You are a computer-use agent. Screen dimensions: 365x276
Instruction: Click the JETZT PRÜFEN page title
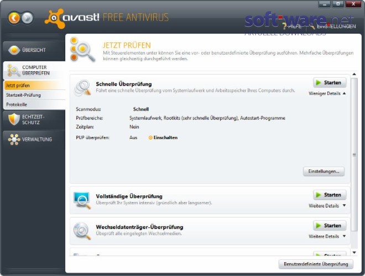tap(127, 45)
